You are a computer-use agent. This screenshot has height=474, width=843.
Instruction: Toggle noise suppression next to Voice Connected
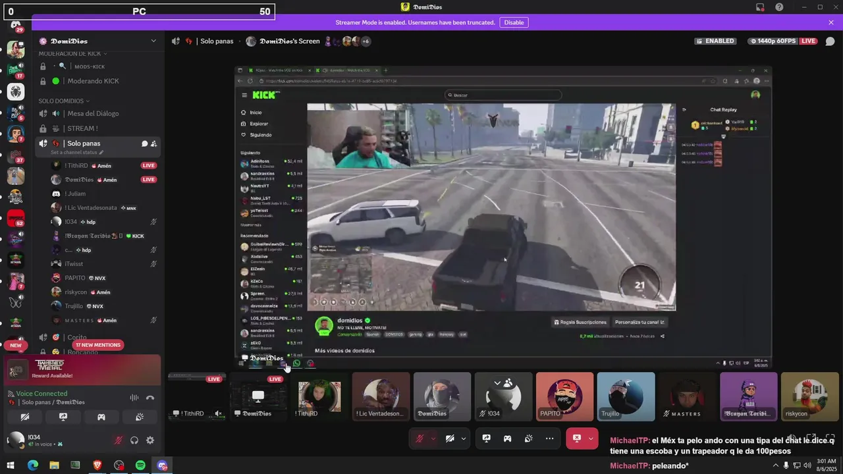point(134,397)
